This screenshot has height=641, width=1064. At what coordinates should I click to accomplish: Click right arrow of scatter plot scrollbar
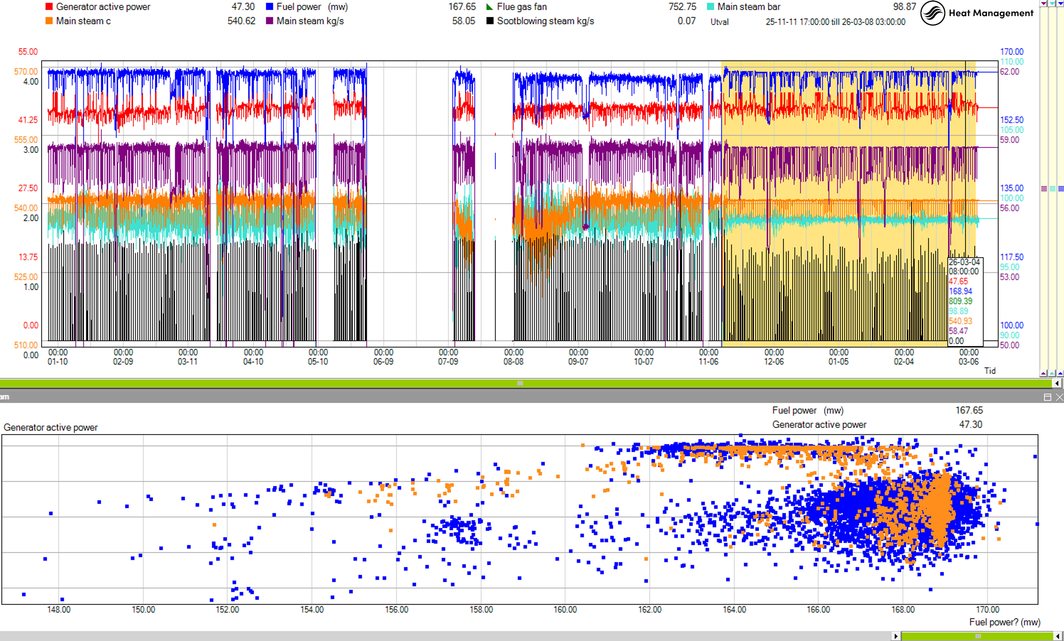(896, 636)
